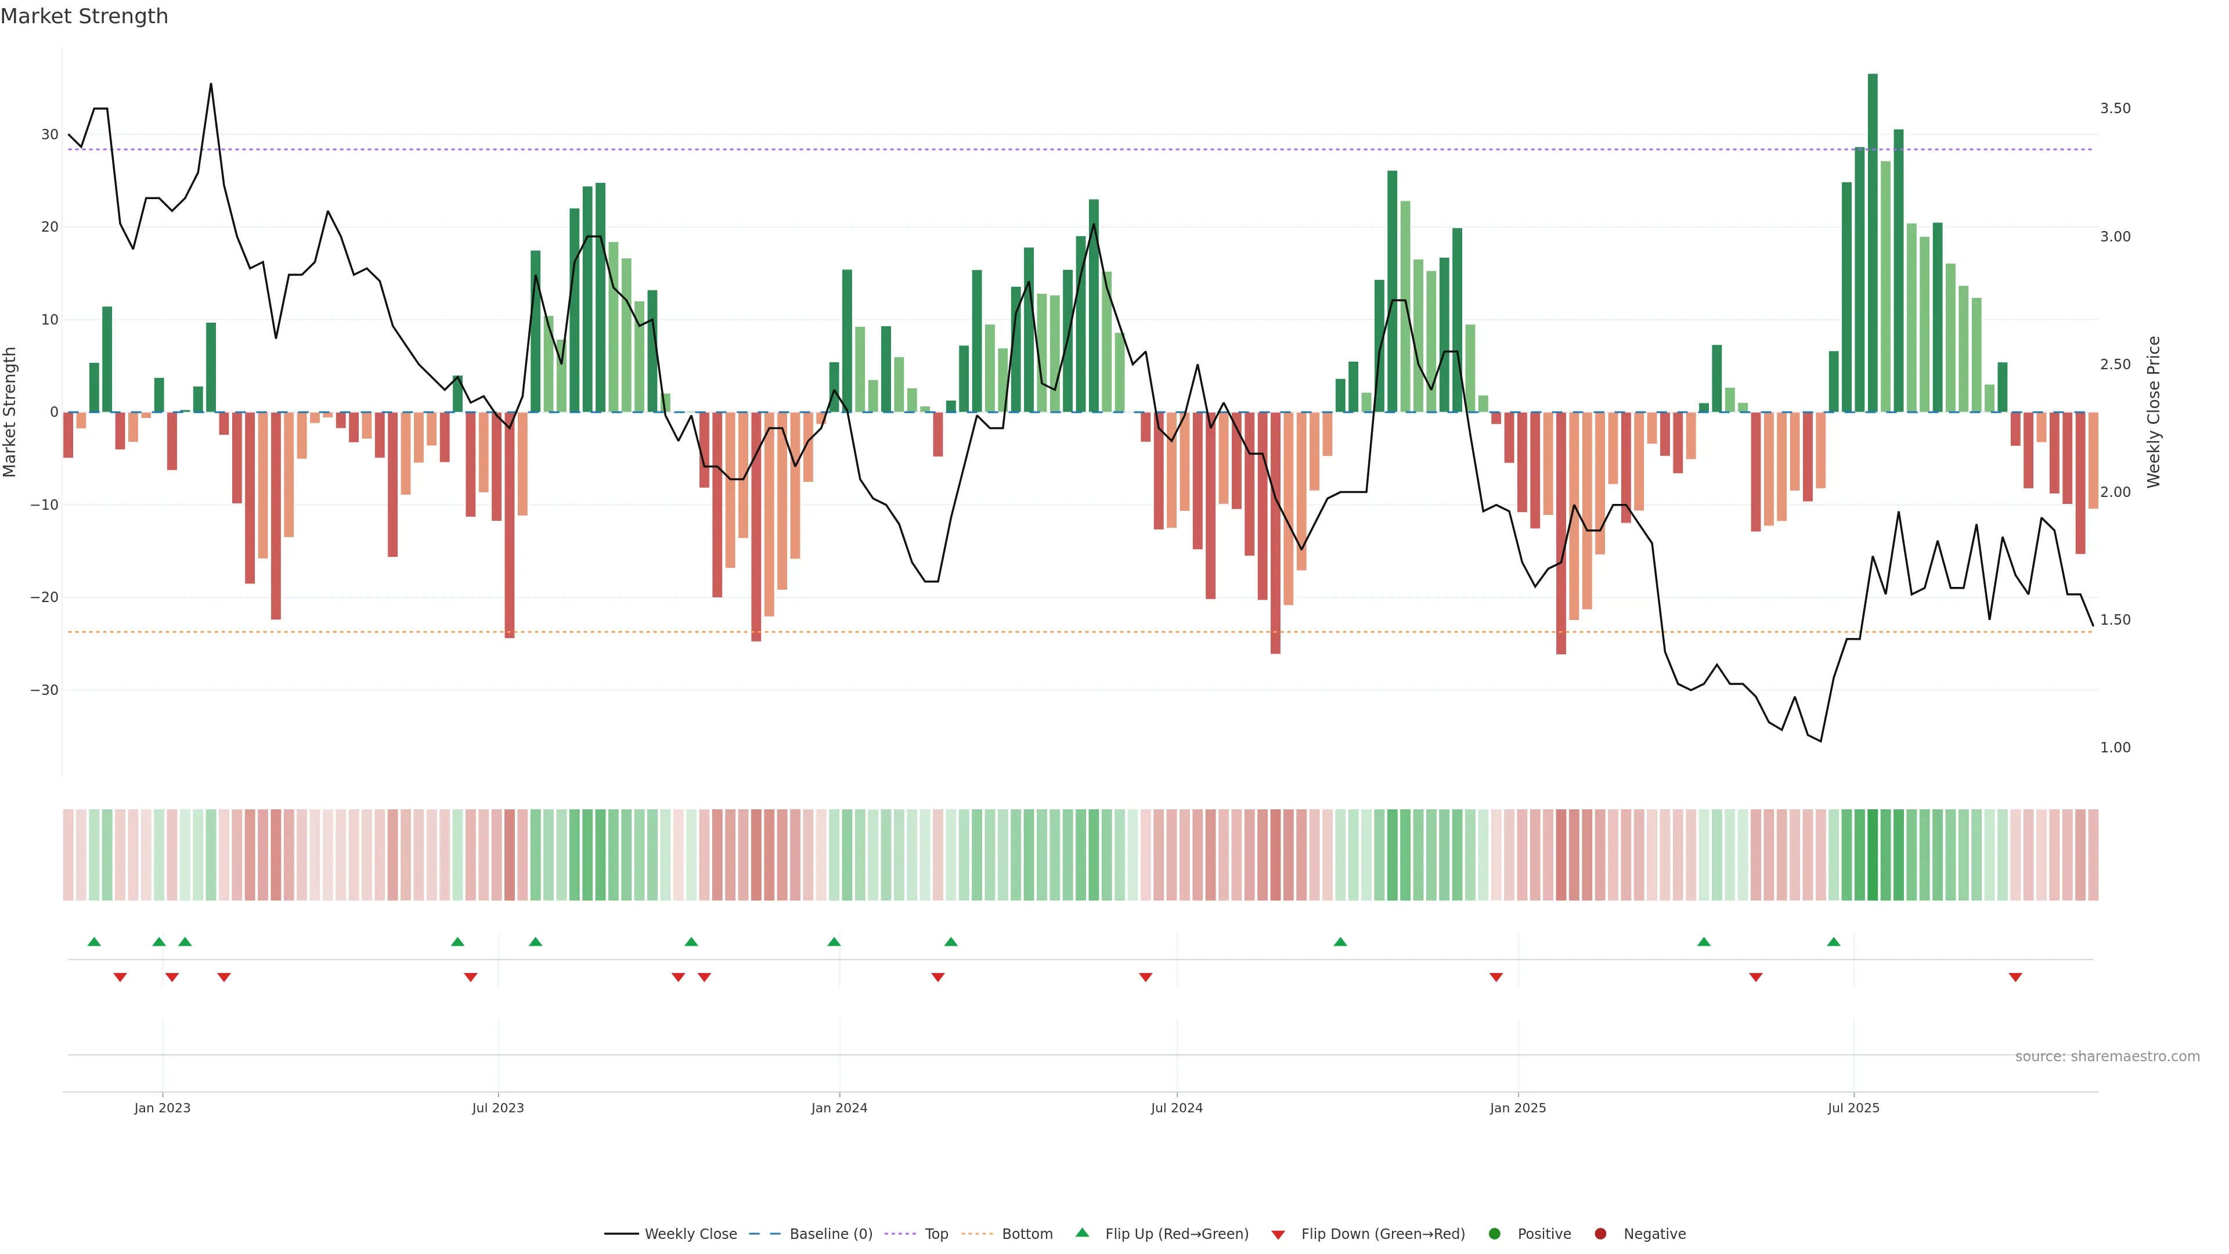2229x1254 pixels.
Task: Click the Market Strength chart title
Action: (84, 16)
